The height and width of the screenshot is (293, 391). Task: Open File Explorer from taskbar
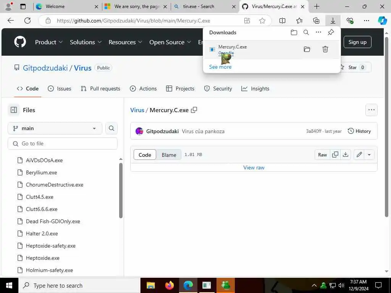click(150, 285)
